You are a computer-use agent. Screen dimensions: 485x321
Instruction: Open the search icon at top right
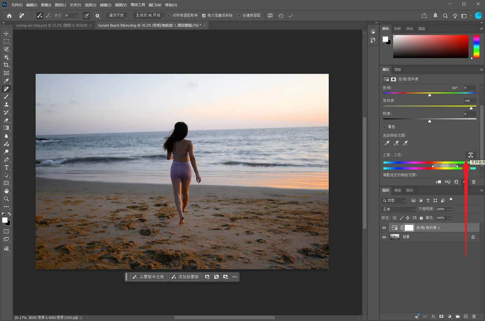(x=445, y=16)
